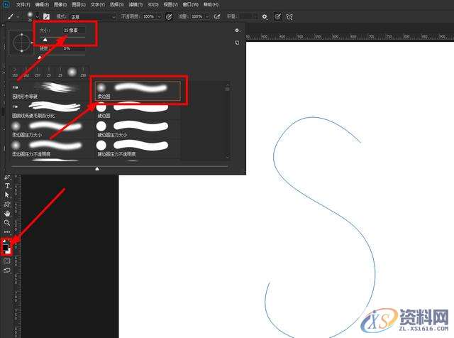Viewport: 454px width, 338px height.
Task: Choose the 柔边圆 soft round brush
Action: point(139,89)
